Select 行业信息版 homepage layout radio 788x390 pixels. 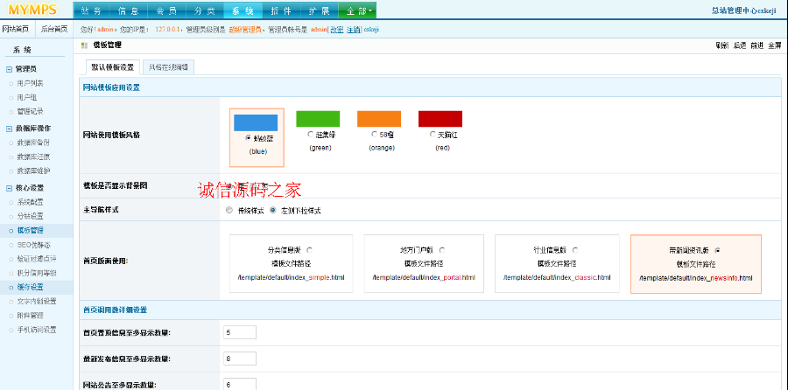[575, 250]
